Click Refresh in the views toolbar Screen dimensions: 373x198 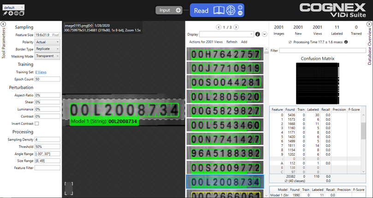pos(232,42)
